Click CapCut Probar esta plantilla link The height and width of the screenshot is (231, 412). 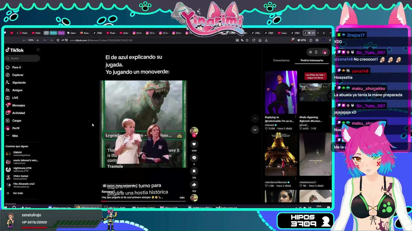point(119,186)
